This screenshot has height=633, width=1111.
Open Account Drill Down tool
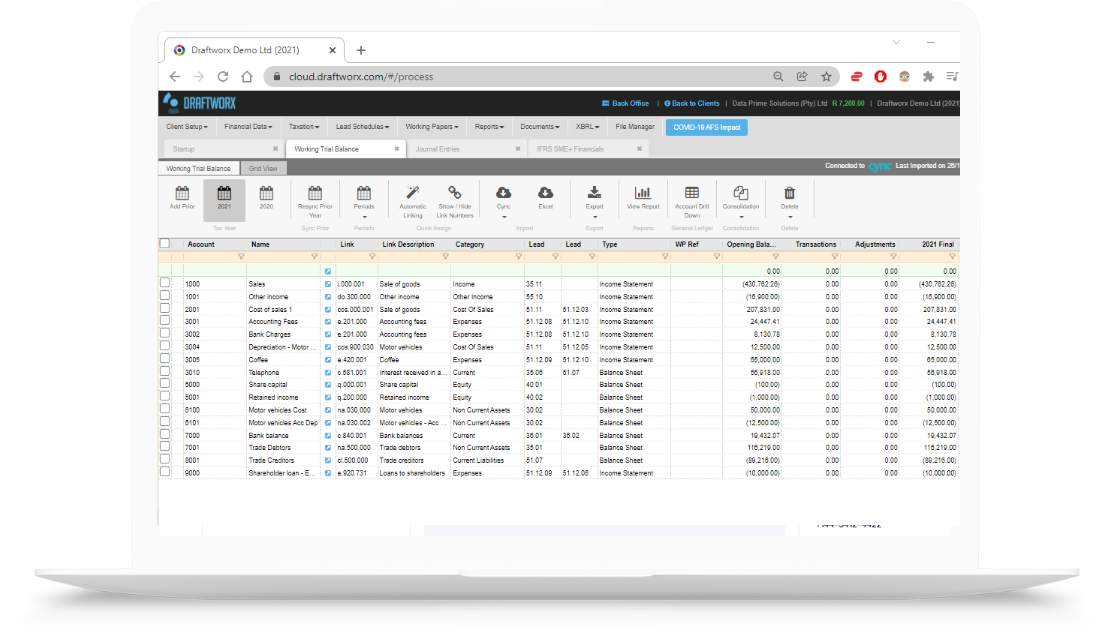pyautogui.click(x=691, y=193)
